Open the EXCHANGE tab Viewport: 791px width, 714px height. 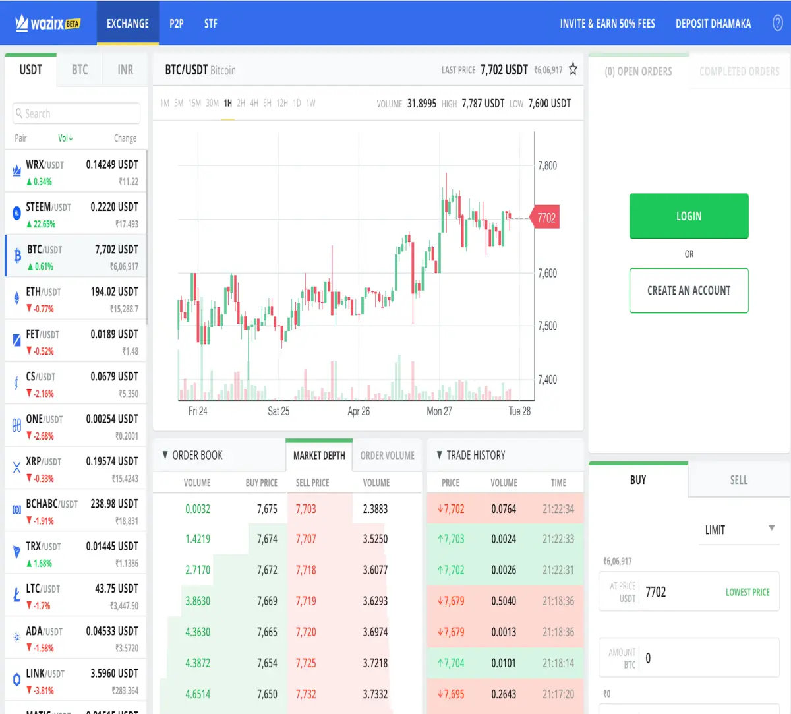click(128, 24)
